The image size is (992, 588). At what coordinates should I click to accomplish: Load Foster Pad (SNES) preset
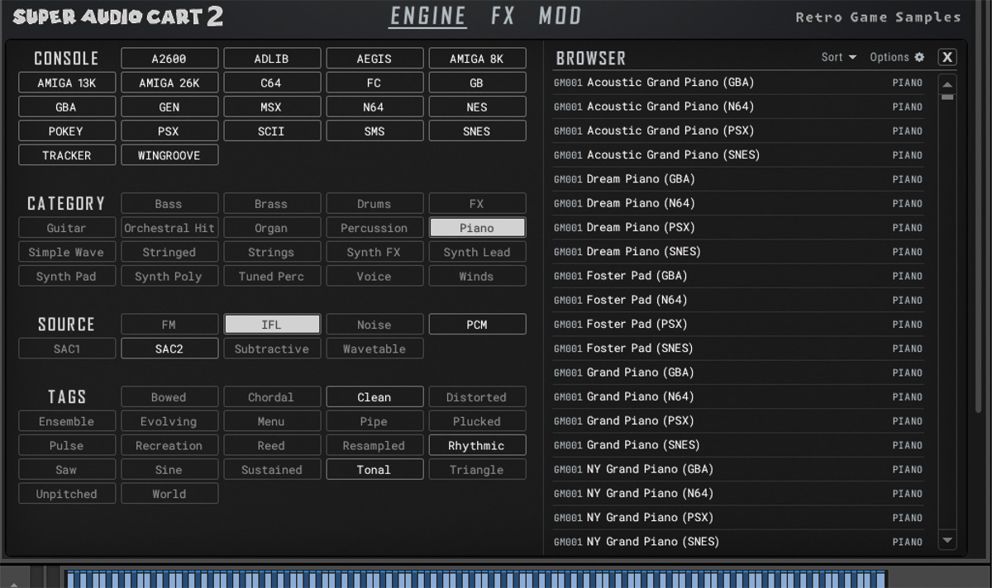click(x=738, y=348)
